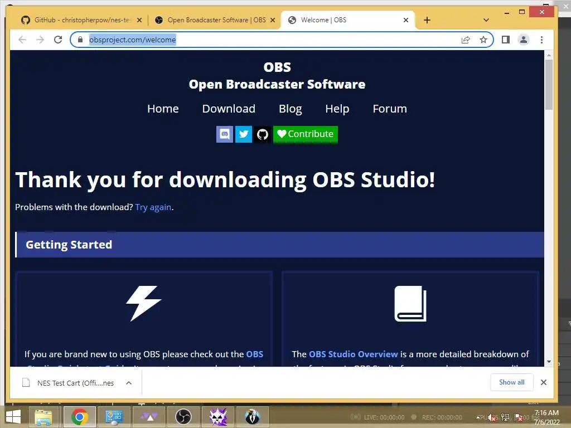Close the Welcome | OBS tab

click(x=406, y=21)
